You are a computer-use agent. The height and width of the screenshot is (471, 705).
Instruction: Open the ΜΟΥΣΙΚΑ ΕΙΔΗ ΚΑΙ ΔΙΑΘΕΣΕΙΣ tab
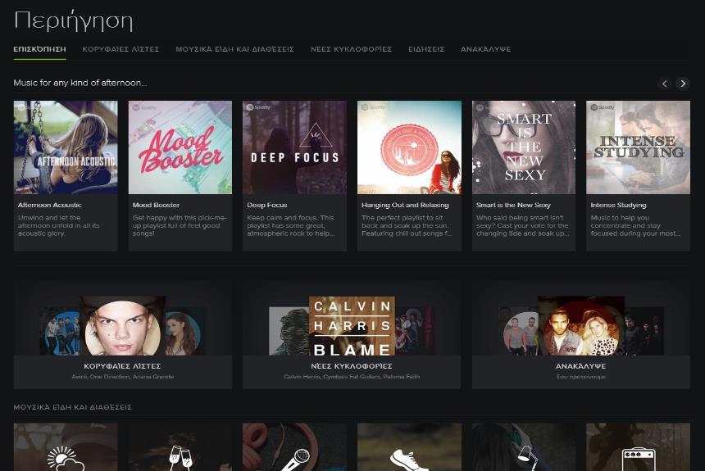click(234, 49)
